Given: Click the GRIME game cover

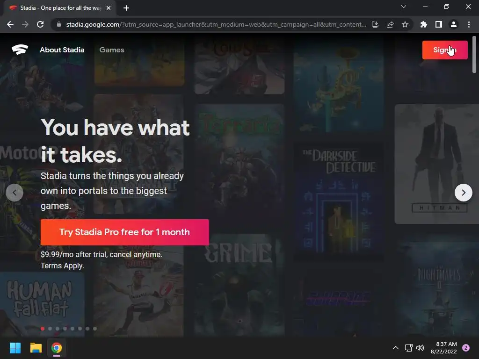Looking at the screenshot, I should pos(239,285).
